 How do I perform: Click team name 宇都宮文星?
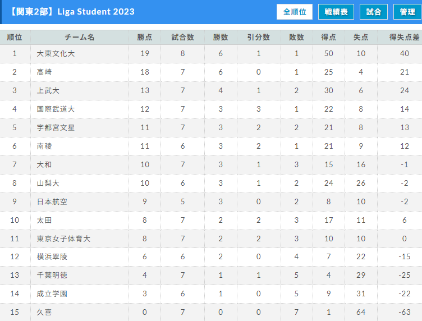pos(56,127)
